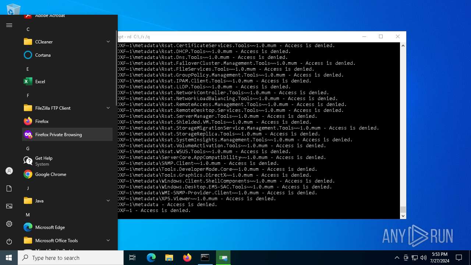This screenshot has height=265, width=471.
Task: Click the command prompt title text
Action: 134,37
